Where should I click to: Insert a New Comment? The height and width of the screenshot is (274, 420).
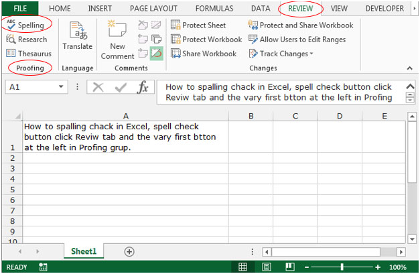click(118, 40)
